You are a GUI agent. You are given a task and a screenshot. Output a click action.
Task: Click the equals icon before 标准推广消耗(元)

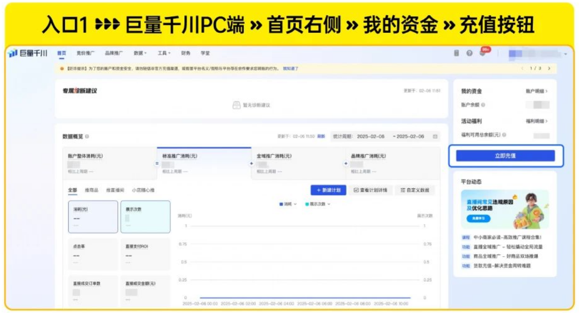coord(157,164)
